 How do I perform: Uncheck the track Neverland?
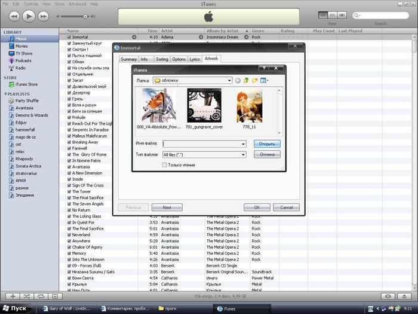(69, 235)
